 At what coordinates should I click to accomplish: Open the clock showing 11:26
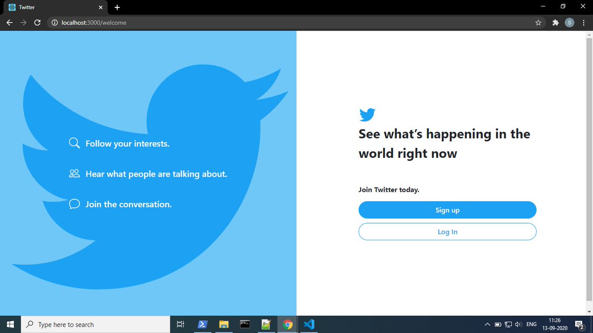[x=554, y=325]
